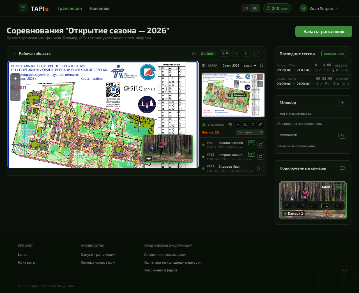The width and height of the screenshot is (359, 293).
Task: Set PIP position to top-left
Action: click(x=289, y=206)
